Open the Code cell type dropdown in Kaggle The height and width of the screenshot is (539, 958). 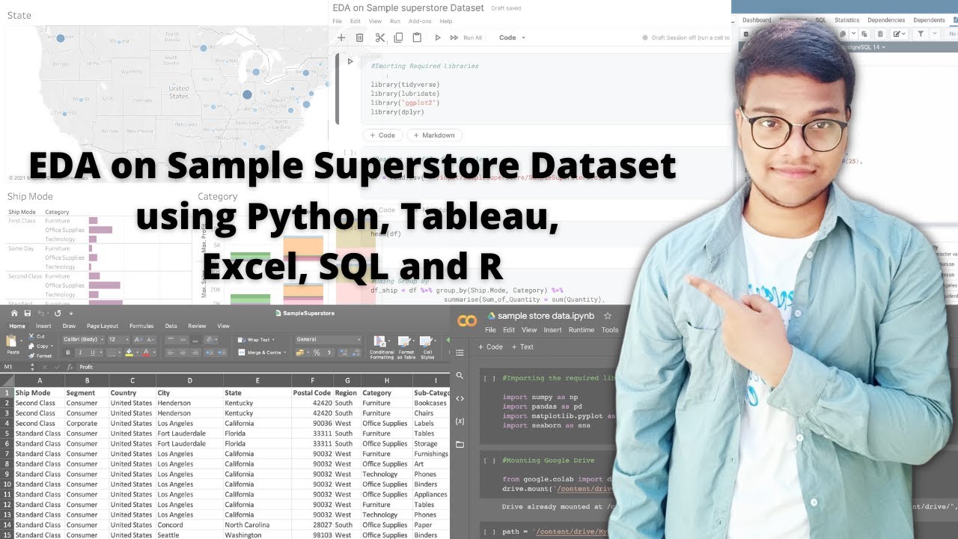click(513, 37)
